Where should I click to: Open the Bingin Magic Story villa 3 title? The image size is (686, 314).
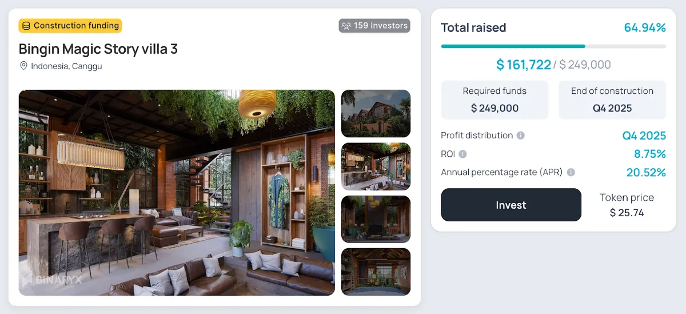(98, 49)
